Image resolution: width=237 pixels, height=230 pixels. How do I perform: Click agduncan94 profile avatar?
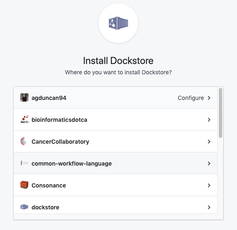click(24, 97)
